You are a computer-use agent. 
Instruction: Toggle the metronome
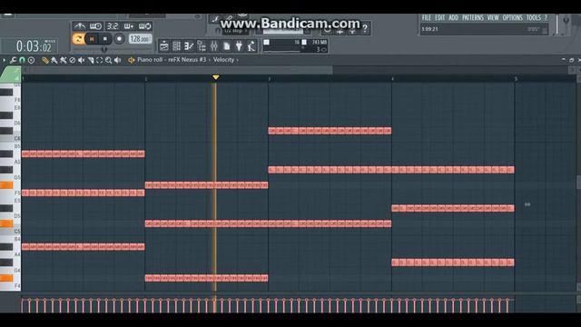tap(79, 26)
